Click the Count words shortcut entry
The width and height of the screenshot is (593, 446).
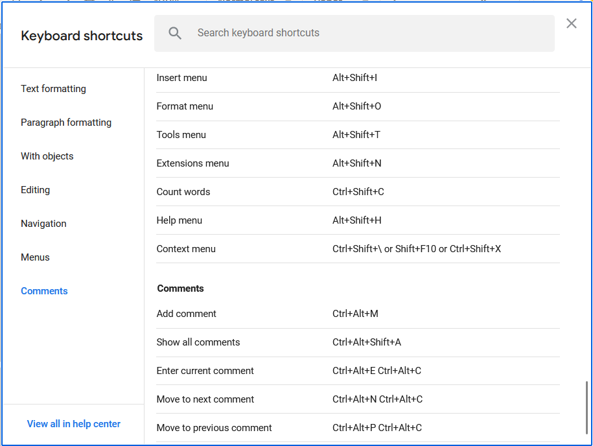point(183,192)
